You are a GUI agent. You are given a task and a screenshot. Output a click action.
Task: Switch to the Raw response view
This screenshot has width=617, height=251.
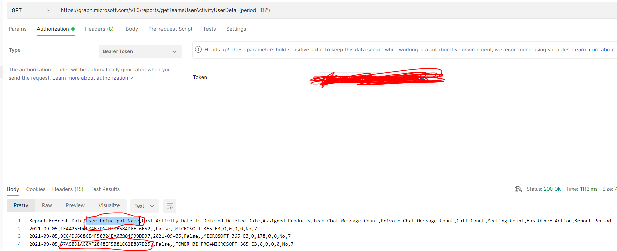[47, 205]
